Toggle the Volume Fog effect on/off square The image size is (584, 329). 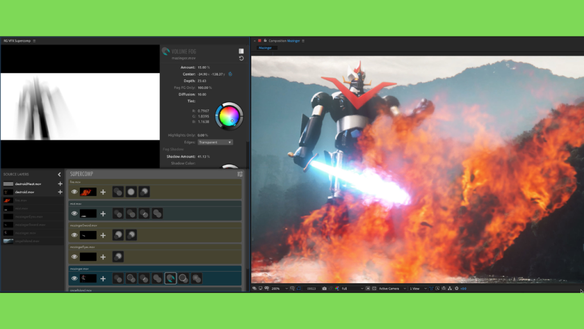pyautogui.click(x=241, y=51)
